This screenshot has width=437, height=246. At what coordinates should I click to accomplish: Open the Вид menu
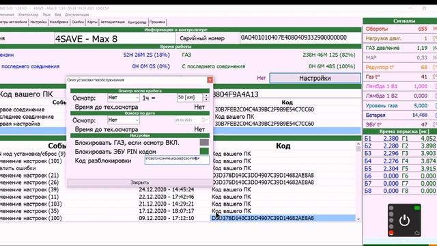pyautogui.click(x=57, y=14)
